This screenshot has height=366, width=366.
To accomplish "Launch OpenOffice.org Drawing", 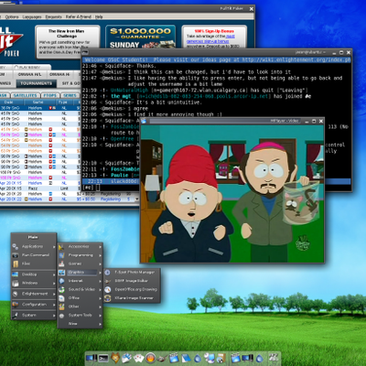I will pos(131,289).
